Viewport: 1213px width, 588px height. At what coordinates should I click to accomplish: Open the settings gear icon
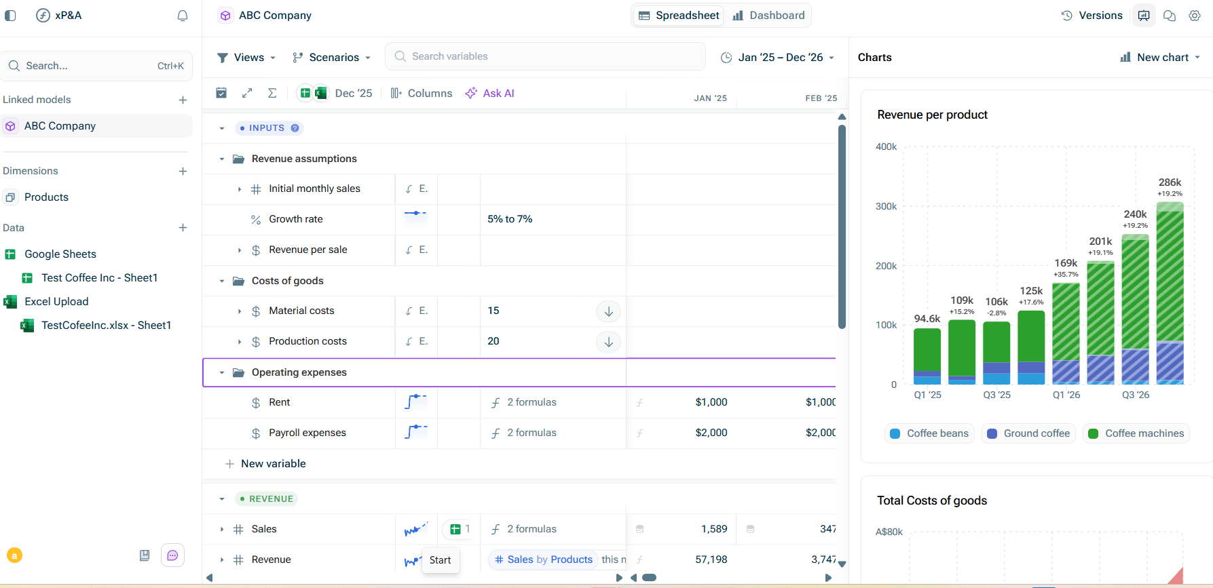coord(1195,16)
